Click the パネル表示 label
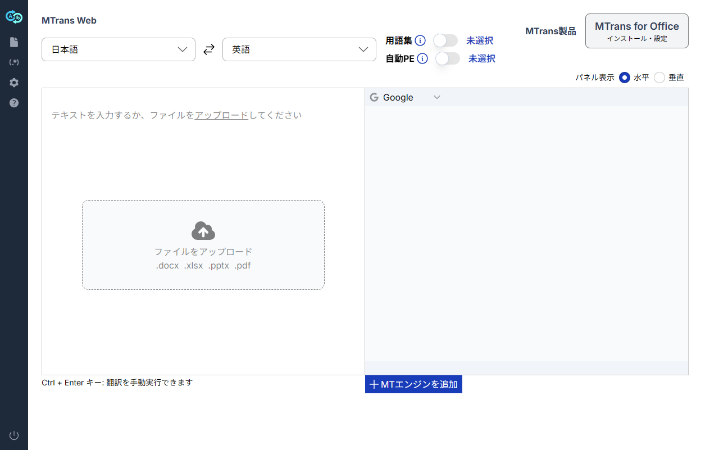 pos(595,78)
